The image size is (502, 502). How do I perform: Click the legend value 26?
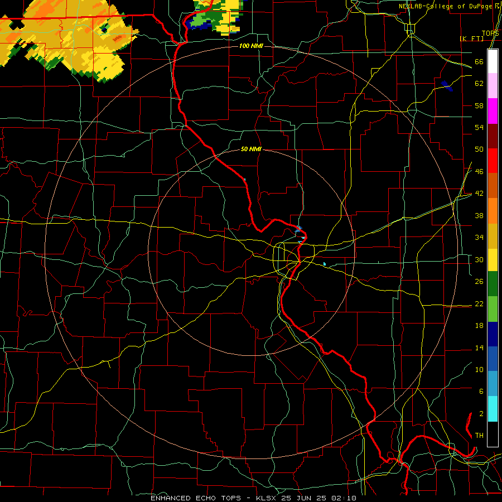pyautogui.click(x=479, y=282)
